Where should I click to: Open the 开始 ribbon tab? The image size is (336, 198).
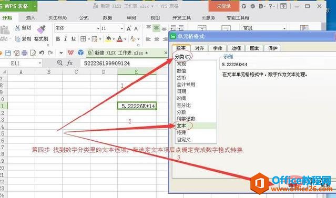click(7, 18)
